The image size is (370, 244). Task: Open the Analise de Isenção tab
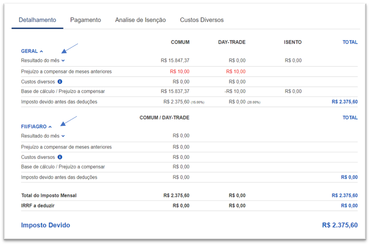140,20
